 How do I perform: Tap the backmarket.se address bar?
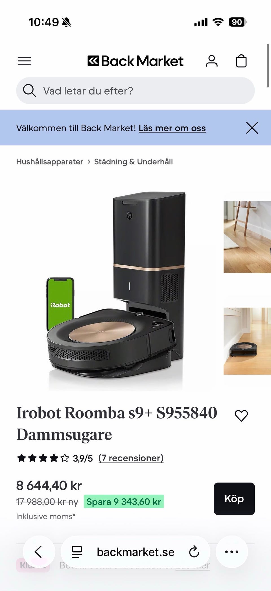pos(135,552)
